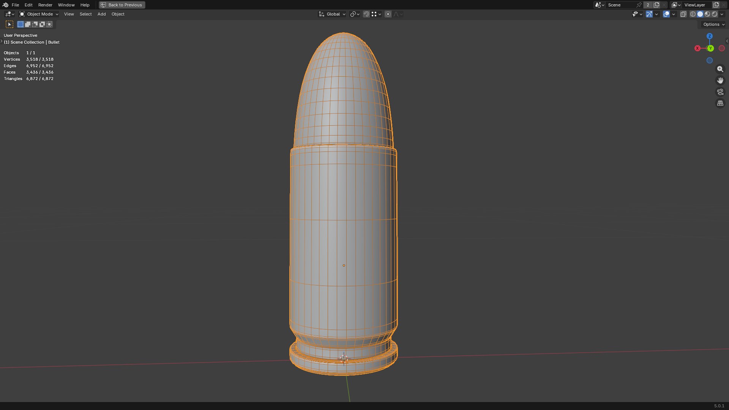The image size is (729, 410).
Task: Open the snapping options dropdown
Action: (377, 14)
